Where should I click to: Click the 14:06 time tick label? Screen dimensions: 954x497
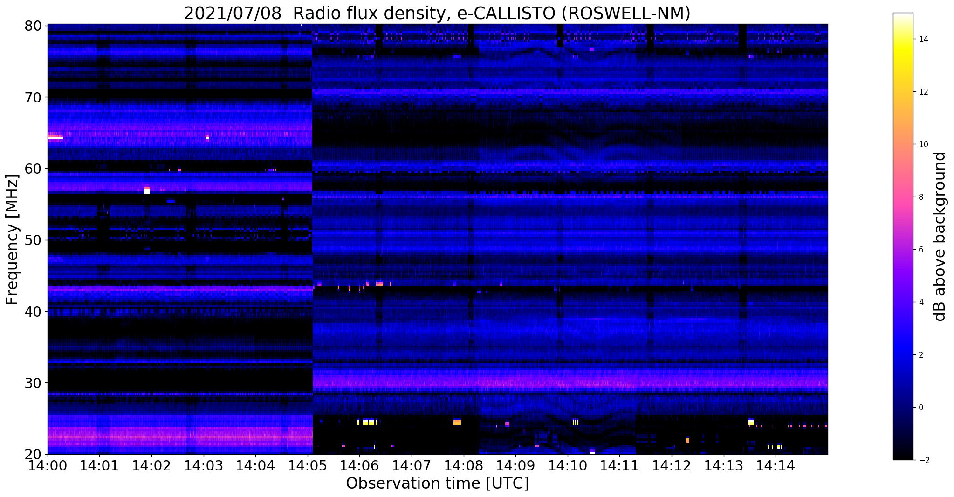point(359,465)
